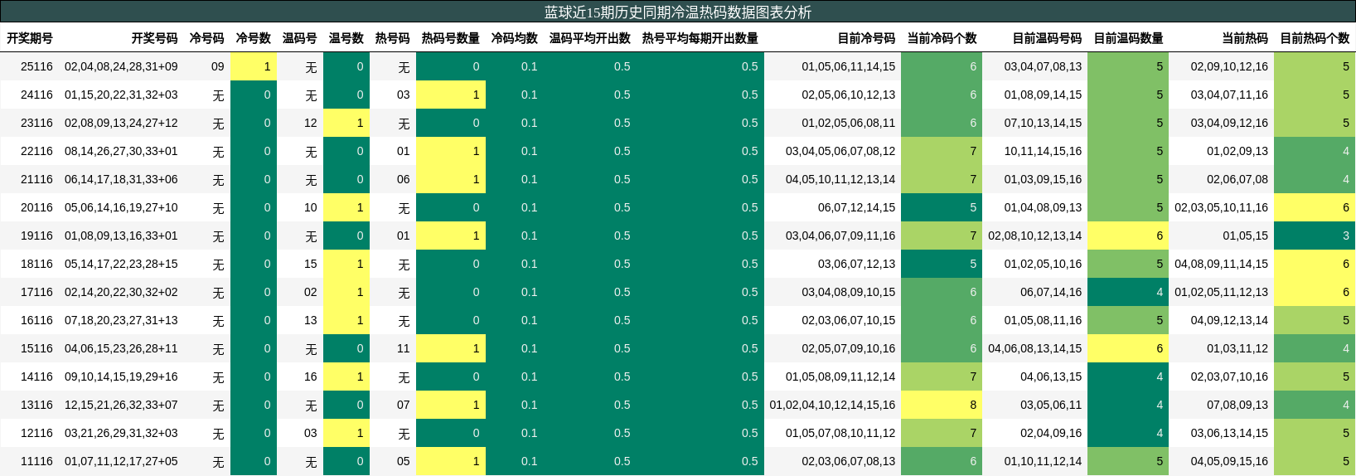Viewport: 1356px width, 476px height.
Task: Click period cell 19116
Action: click(x=36, y=236)
